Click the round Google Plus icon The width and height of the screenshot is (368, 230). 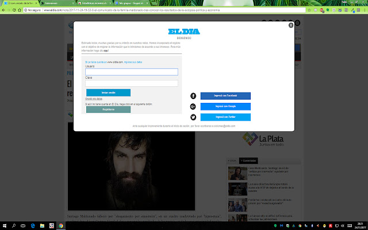(x=193, y=106)
